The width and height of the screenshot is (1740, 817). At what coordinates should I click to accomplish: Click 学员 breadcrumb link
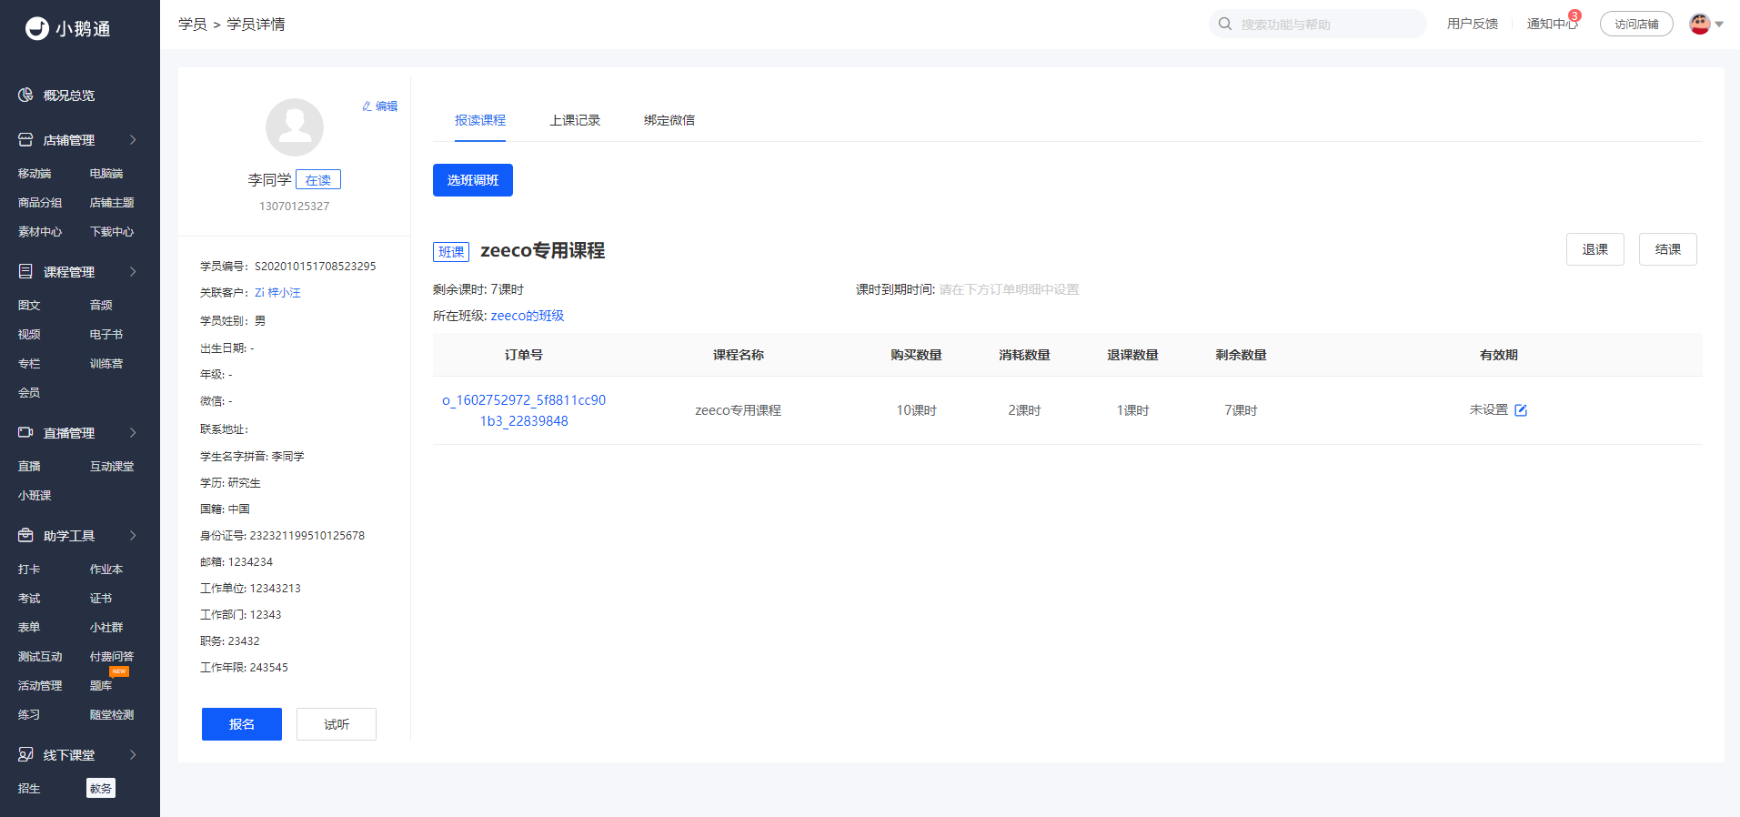[193, 24]
